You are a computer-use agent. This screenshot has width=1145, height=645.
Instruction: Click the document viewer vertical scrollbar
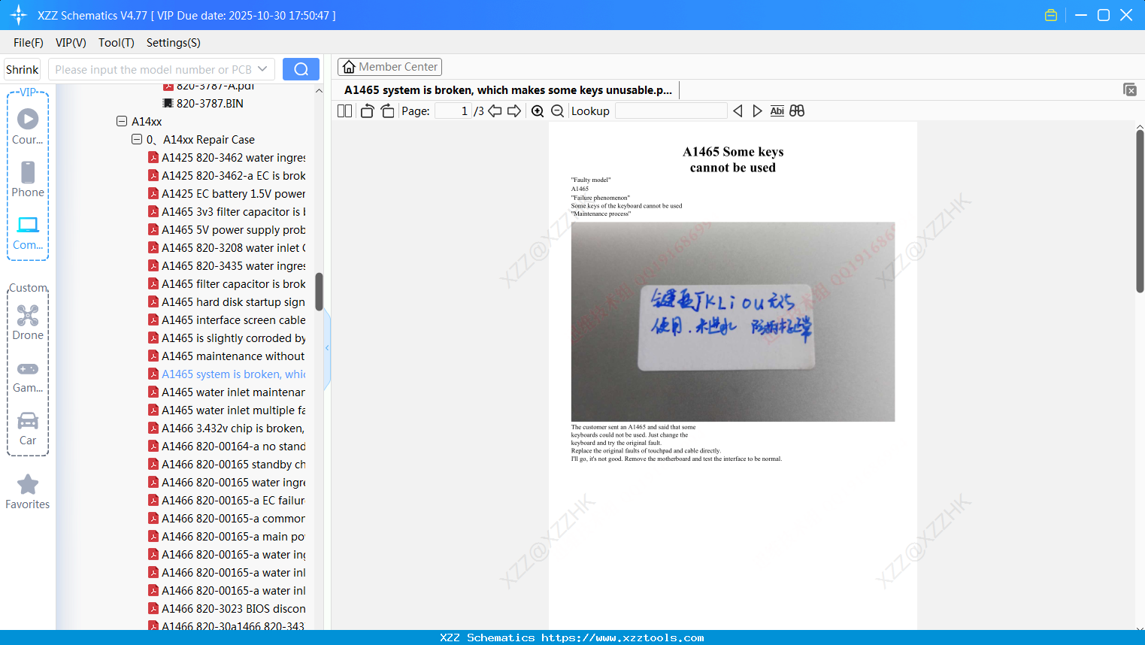1140,211
